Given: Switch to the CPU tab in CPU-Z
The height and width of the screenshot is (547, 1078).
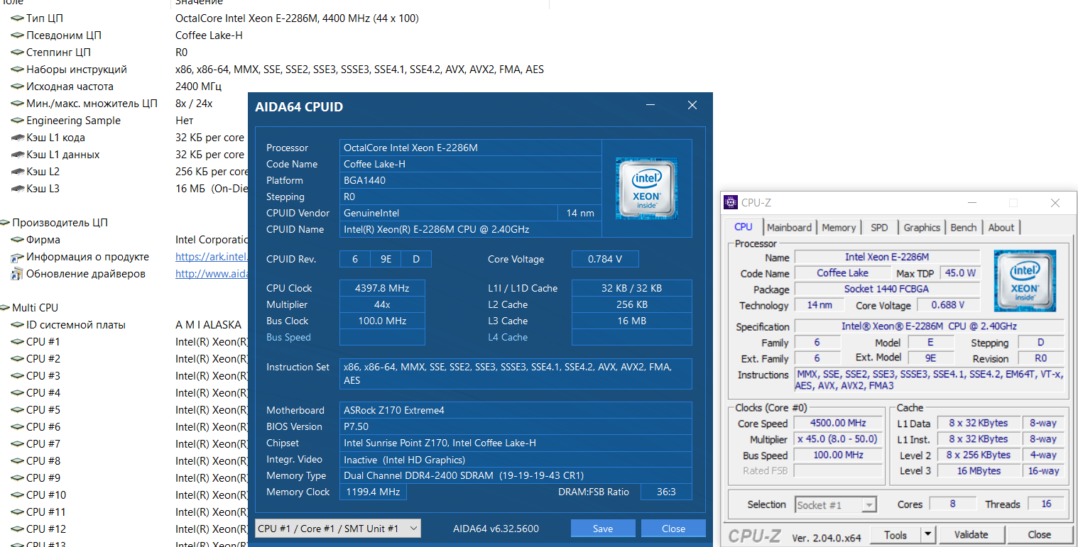Looking at the screenshot, I should click(744, 227).
